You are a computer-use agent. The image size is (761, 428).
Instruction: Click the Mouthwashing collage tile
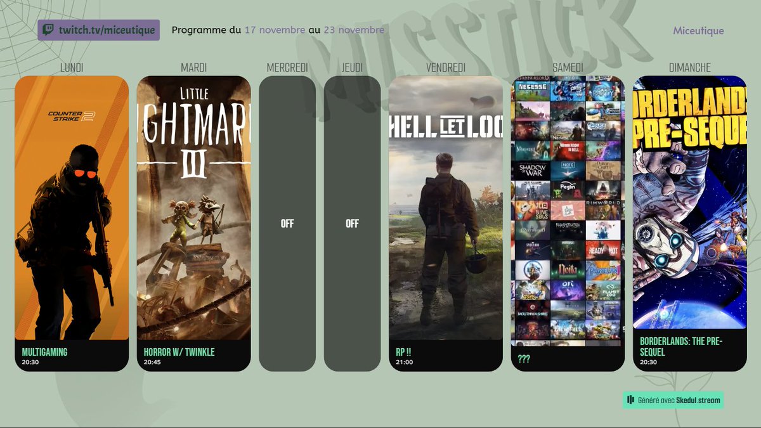coord(531,311)
